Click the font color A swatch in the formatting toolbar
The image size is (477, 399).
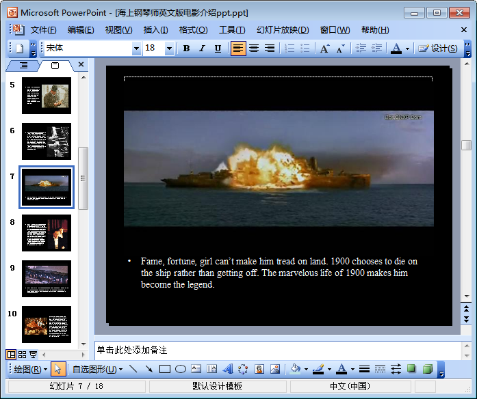[396, 49]
